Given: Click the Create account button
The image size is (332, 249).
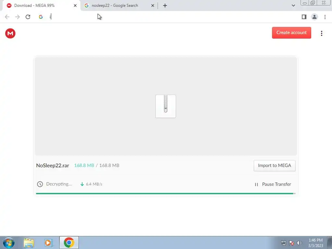Looking at the screenshot, I should pyautogui.click(x=291, y=33).
